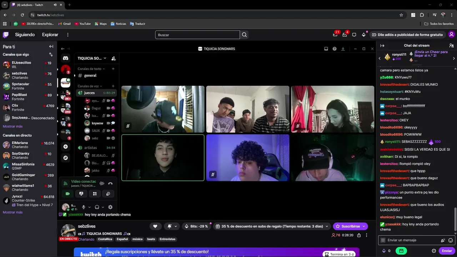Image resolution: width=457 pixels, height=257 pixels.
Task: Toggle Discord headphones deafen
Action: 97,207
